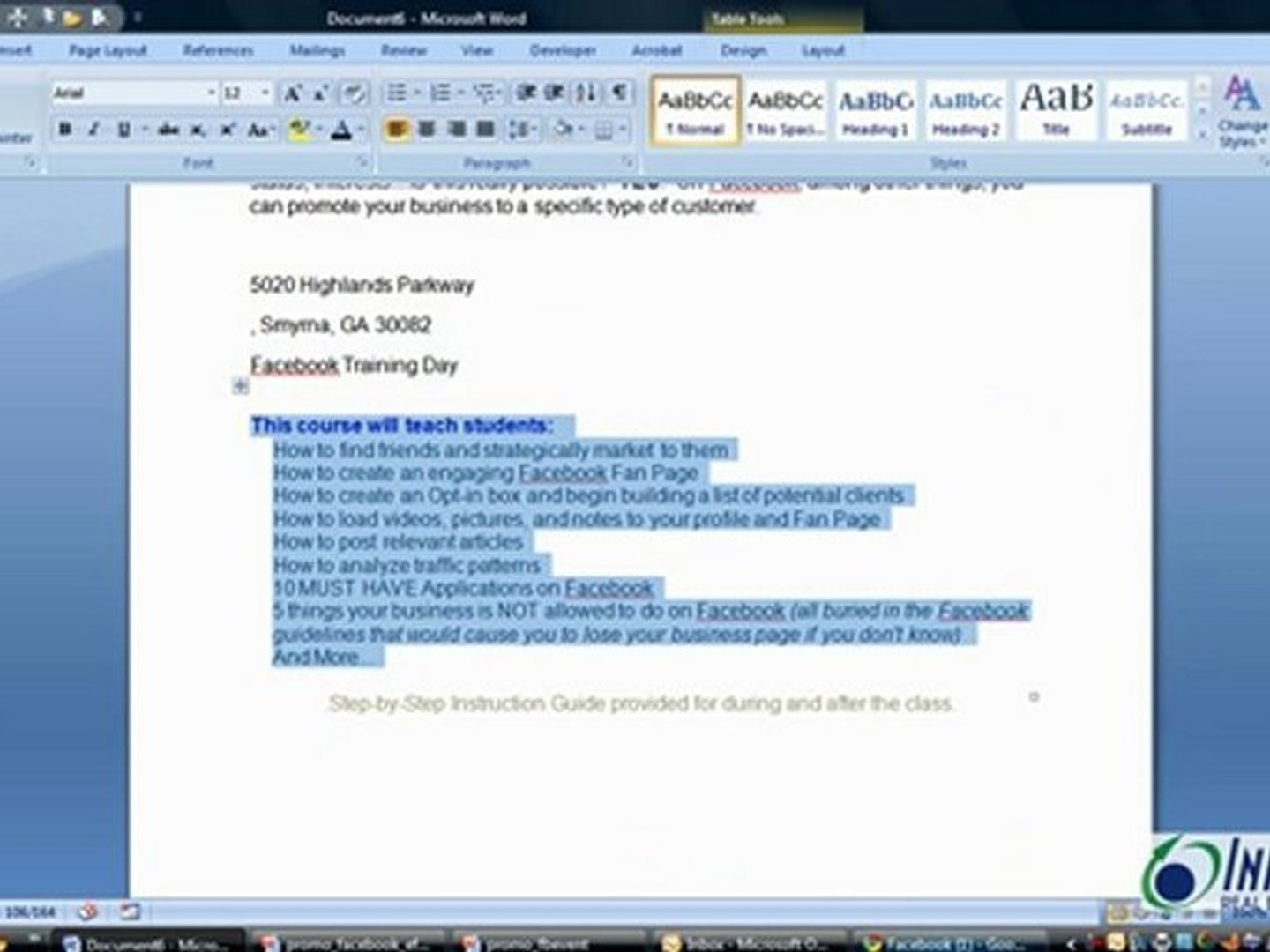
Task: Click Grow Font button
Action: 292,93
